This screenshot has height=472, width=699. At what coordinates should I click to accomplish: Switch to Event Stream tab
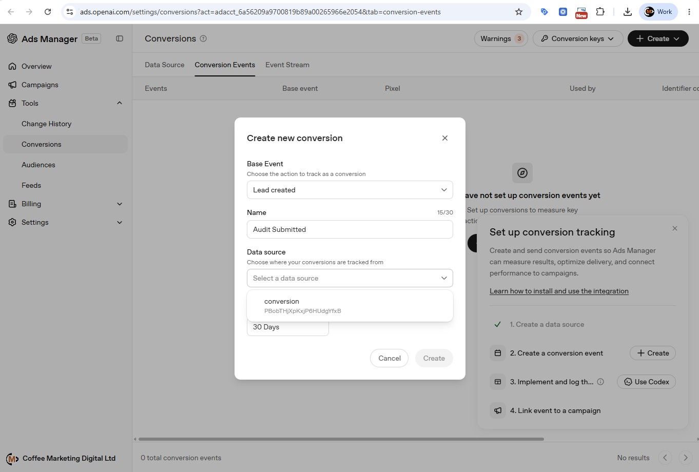(x=287, y=65)
